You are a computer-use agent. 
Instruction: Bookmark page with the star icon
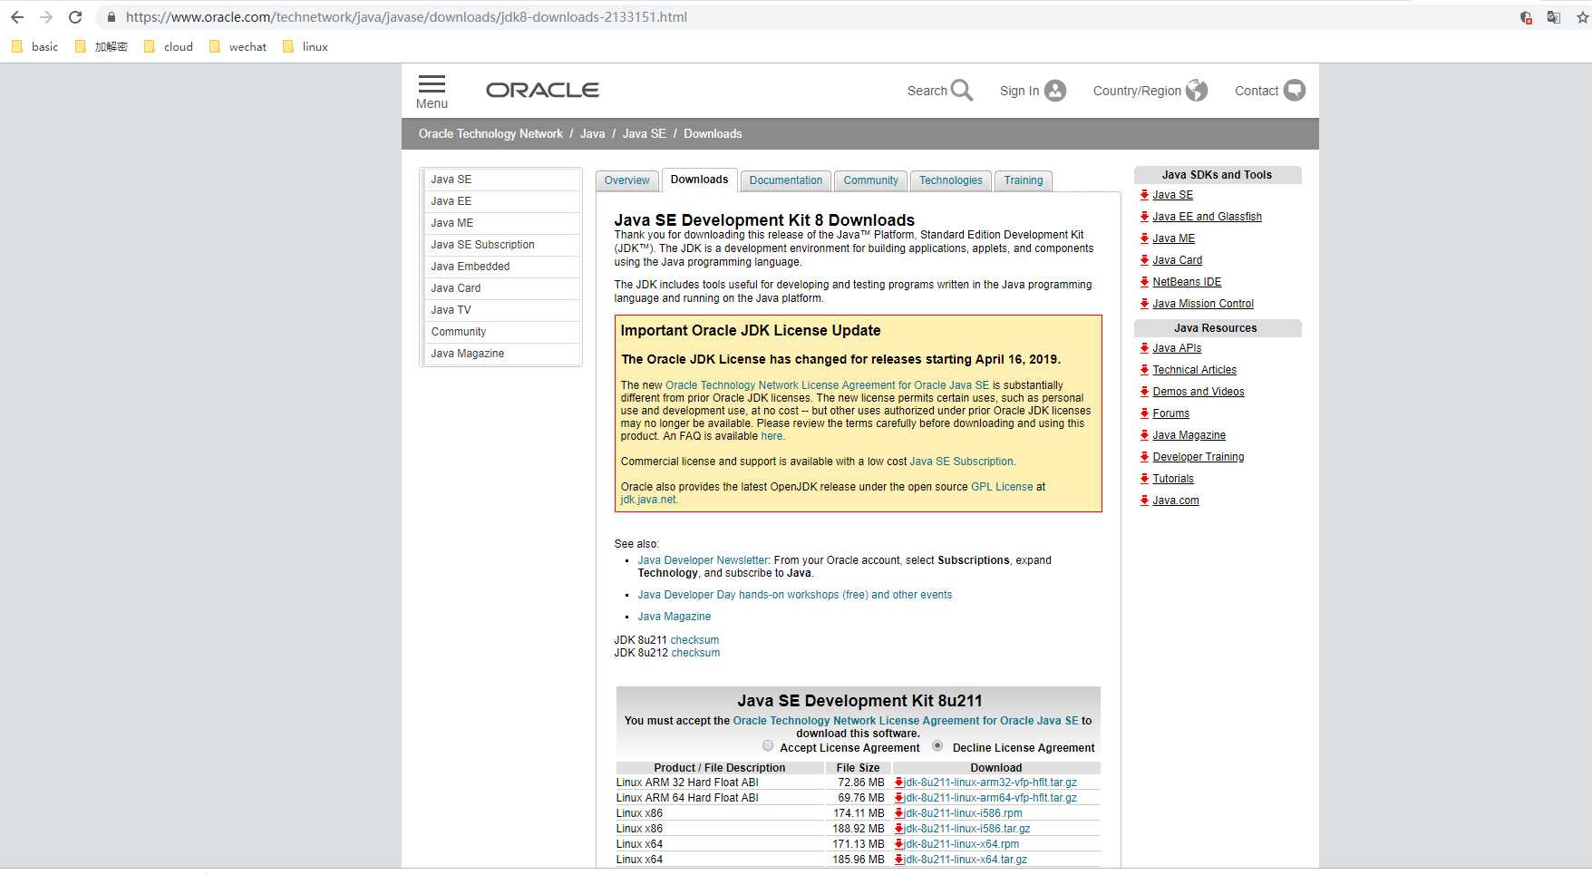[x=1583, y=17]
